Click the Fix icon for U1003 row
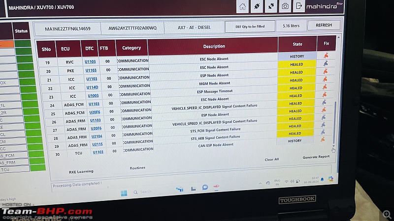 pyautogui.click(x=325, y=87)
